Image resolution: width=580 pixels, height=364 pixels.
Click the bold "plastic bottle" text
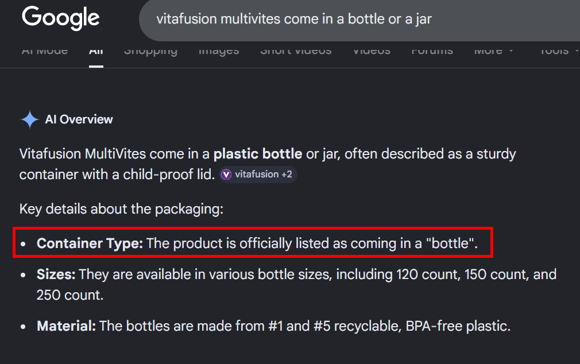tap(258, 154)
